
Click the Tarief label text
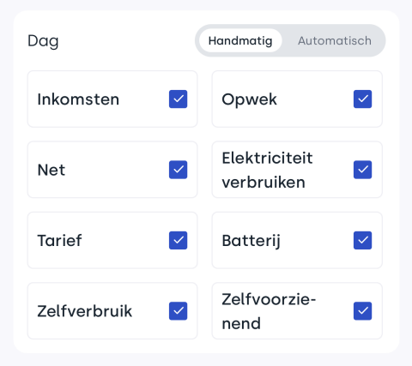[x=59, y=240]
